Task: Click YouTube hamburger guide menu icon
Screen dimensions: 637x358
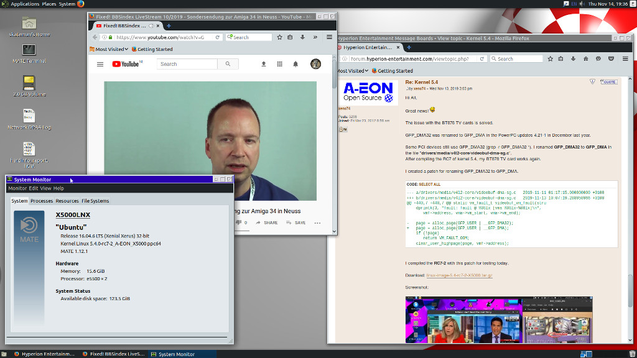Action: pyautogui.click(x=100, y=64)
